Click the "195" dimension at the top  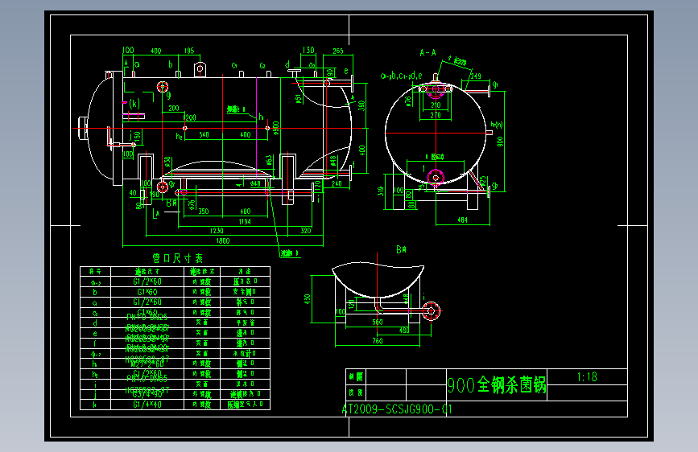[189, 51]
